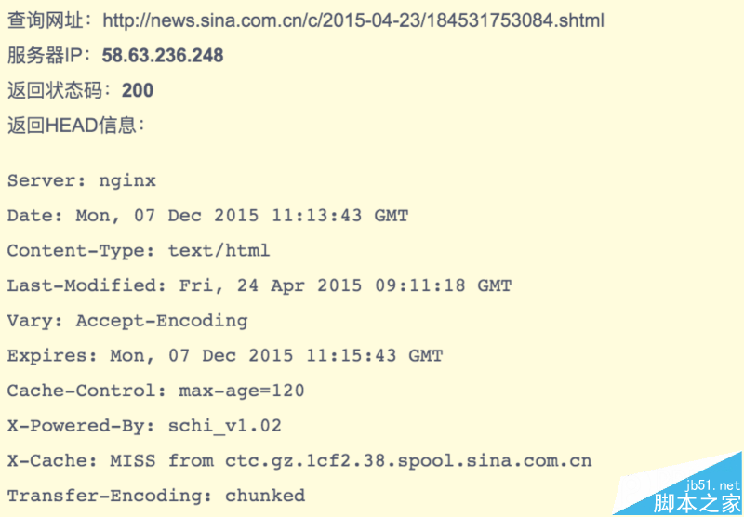This screenshot has height=517, width=744.
Task: Click the server IP 58.63.236.248
Action: click(x=163, y=56)
